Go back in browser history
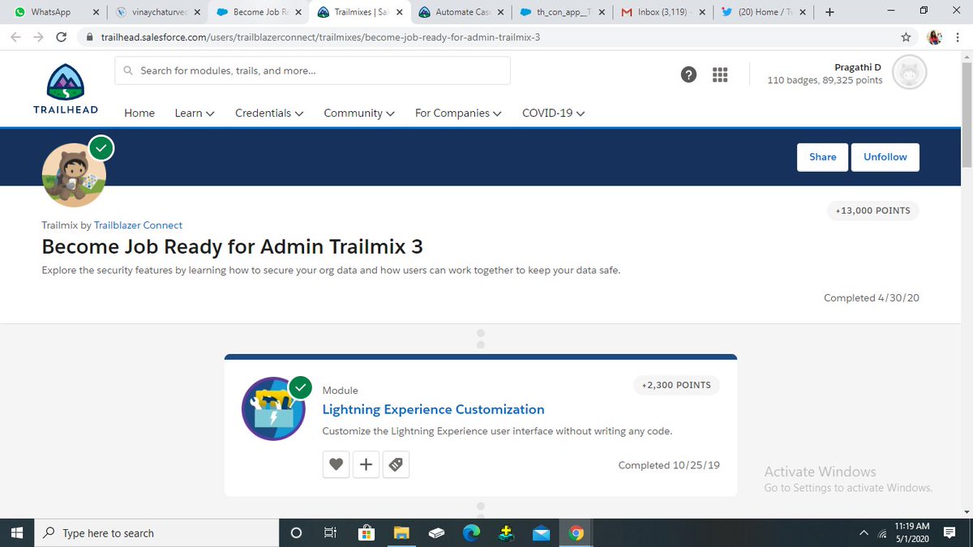Image resolution: width=973 pixels, height=547 pixels. (15, 37)
